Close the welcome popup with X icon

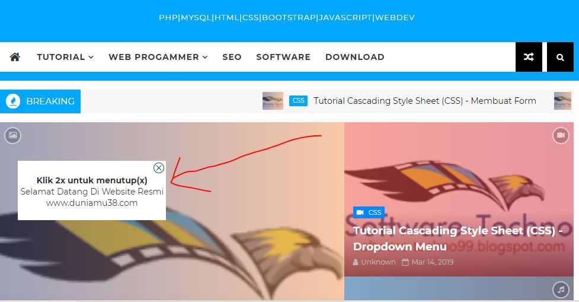(159, 168)
